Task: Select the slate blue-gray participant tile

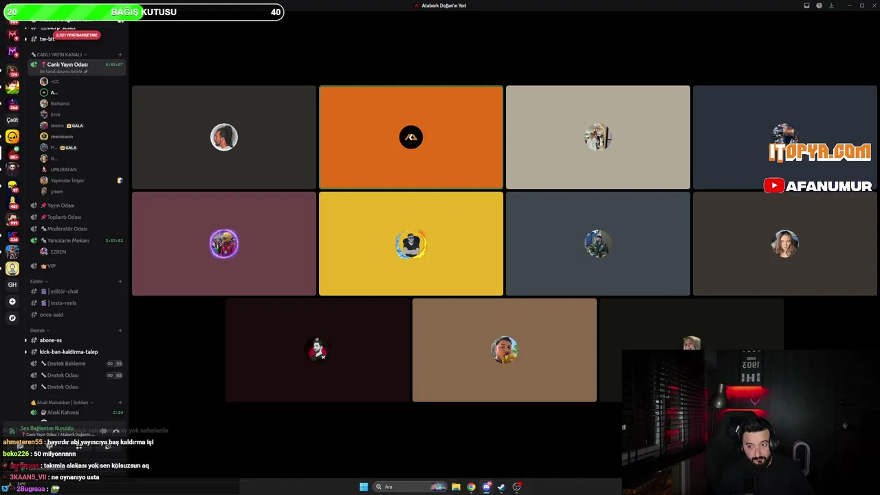Action: [x=598, y=243]
